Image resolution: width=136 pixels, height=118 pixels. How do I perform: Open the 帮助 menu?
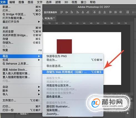93,2
